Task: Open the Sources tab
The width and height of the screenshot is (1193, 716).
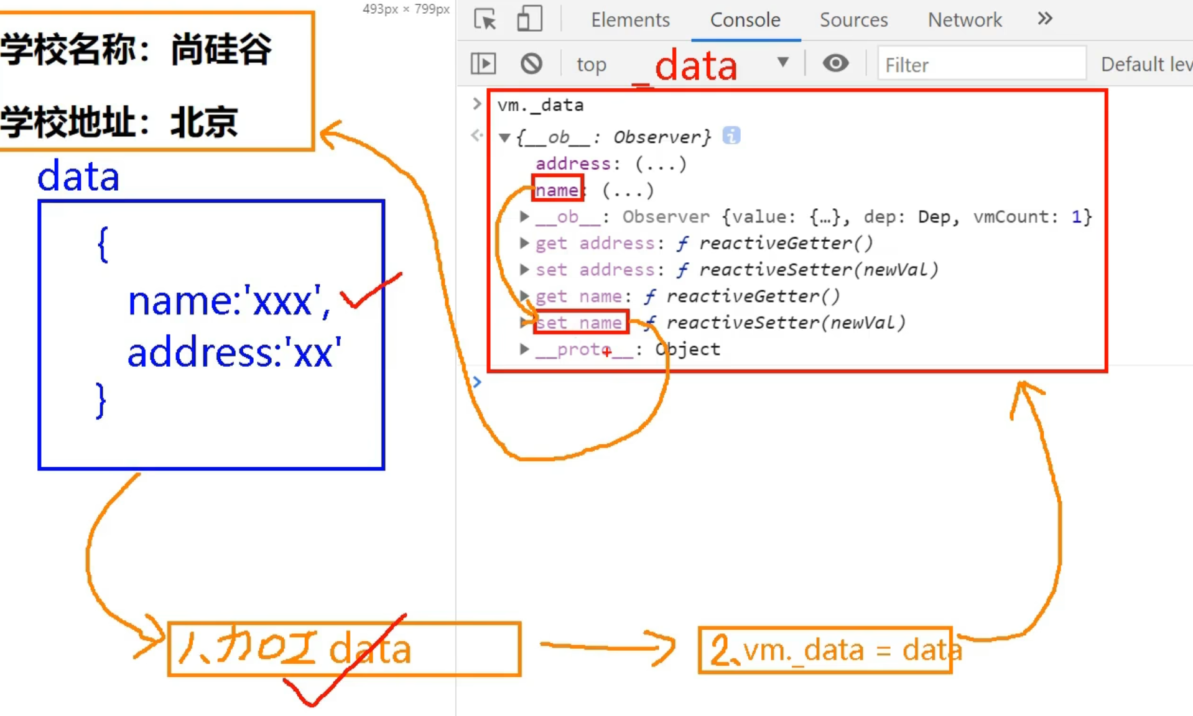Action: point(853,20)
